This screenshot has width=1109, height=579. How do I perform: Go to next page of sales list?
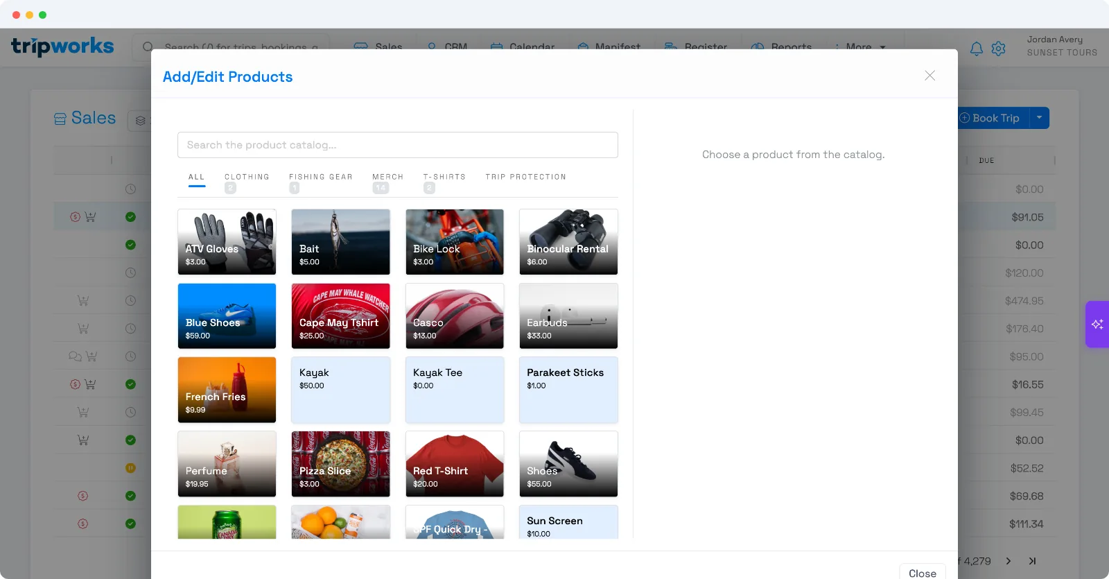1008,561
